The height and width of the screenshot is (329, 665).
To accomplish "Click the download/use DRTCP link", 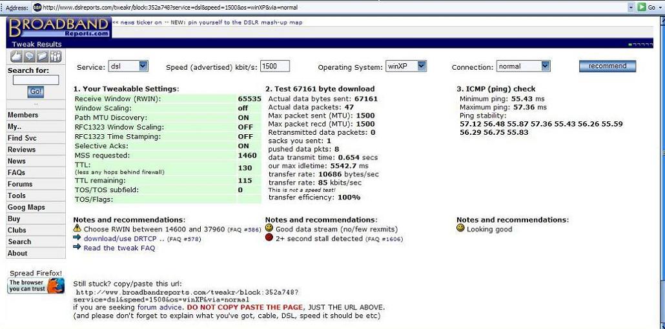I will pyautogui.click(x=121, y=239).
